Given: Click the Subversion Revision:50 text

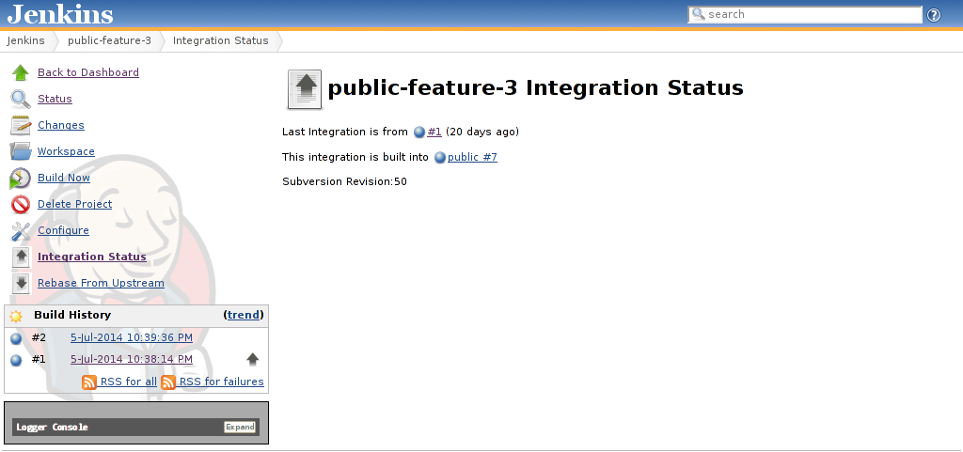Looking at the screenshot, I should pos(344,182).
